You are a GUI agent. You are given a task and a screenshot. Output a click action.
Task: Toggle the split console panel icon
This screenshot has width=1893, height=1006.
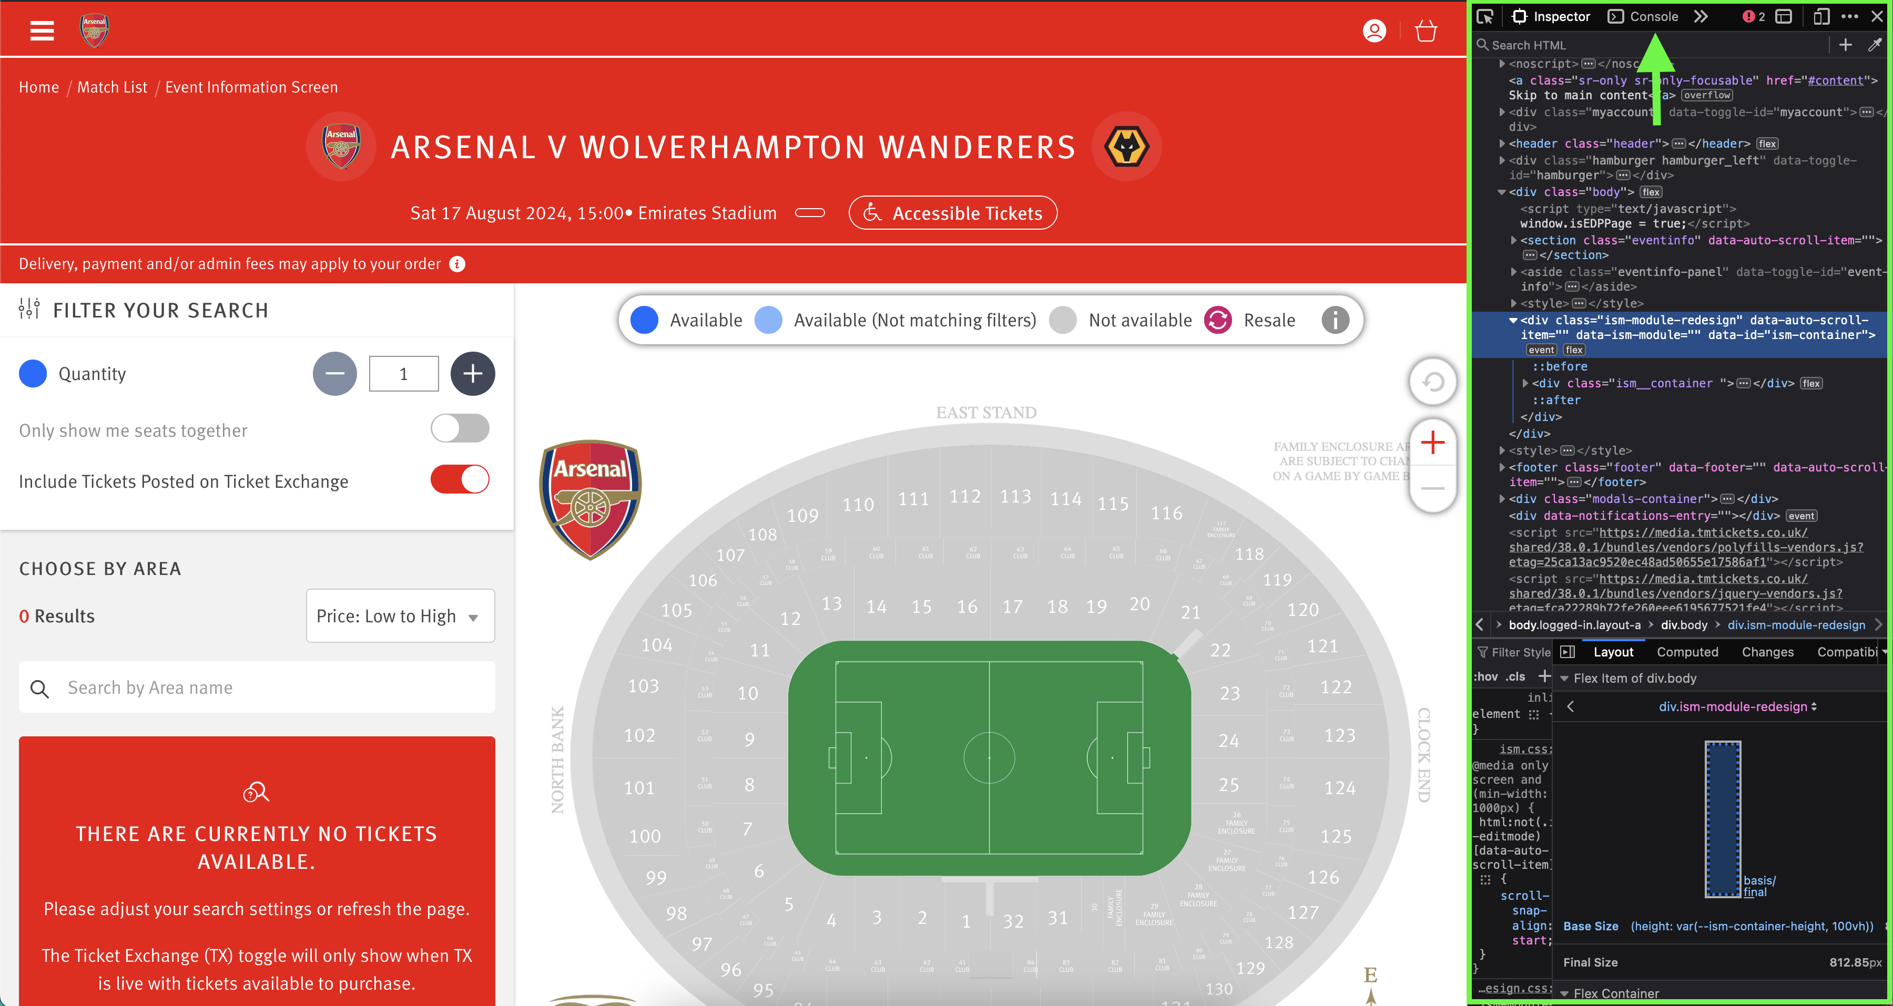coord(1784,16)
